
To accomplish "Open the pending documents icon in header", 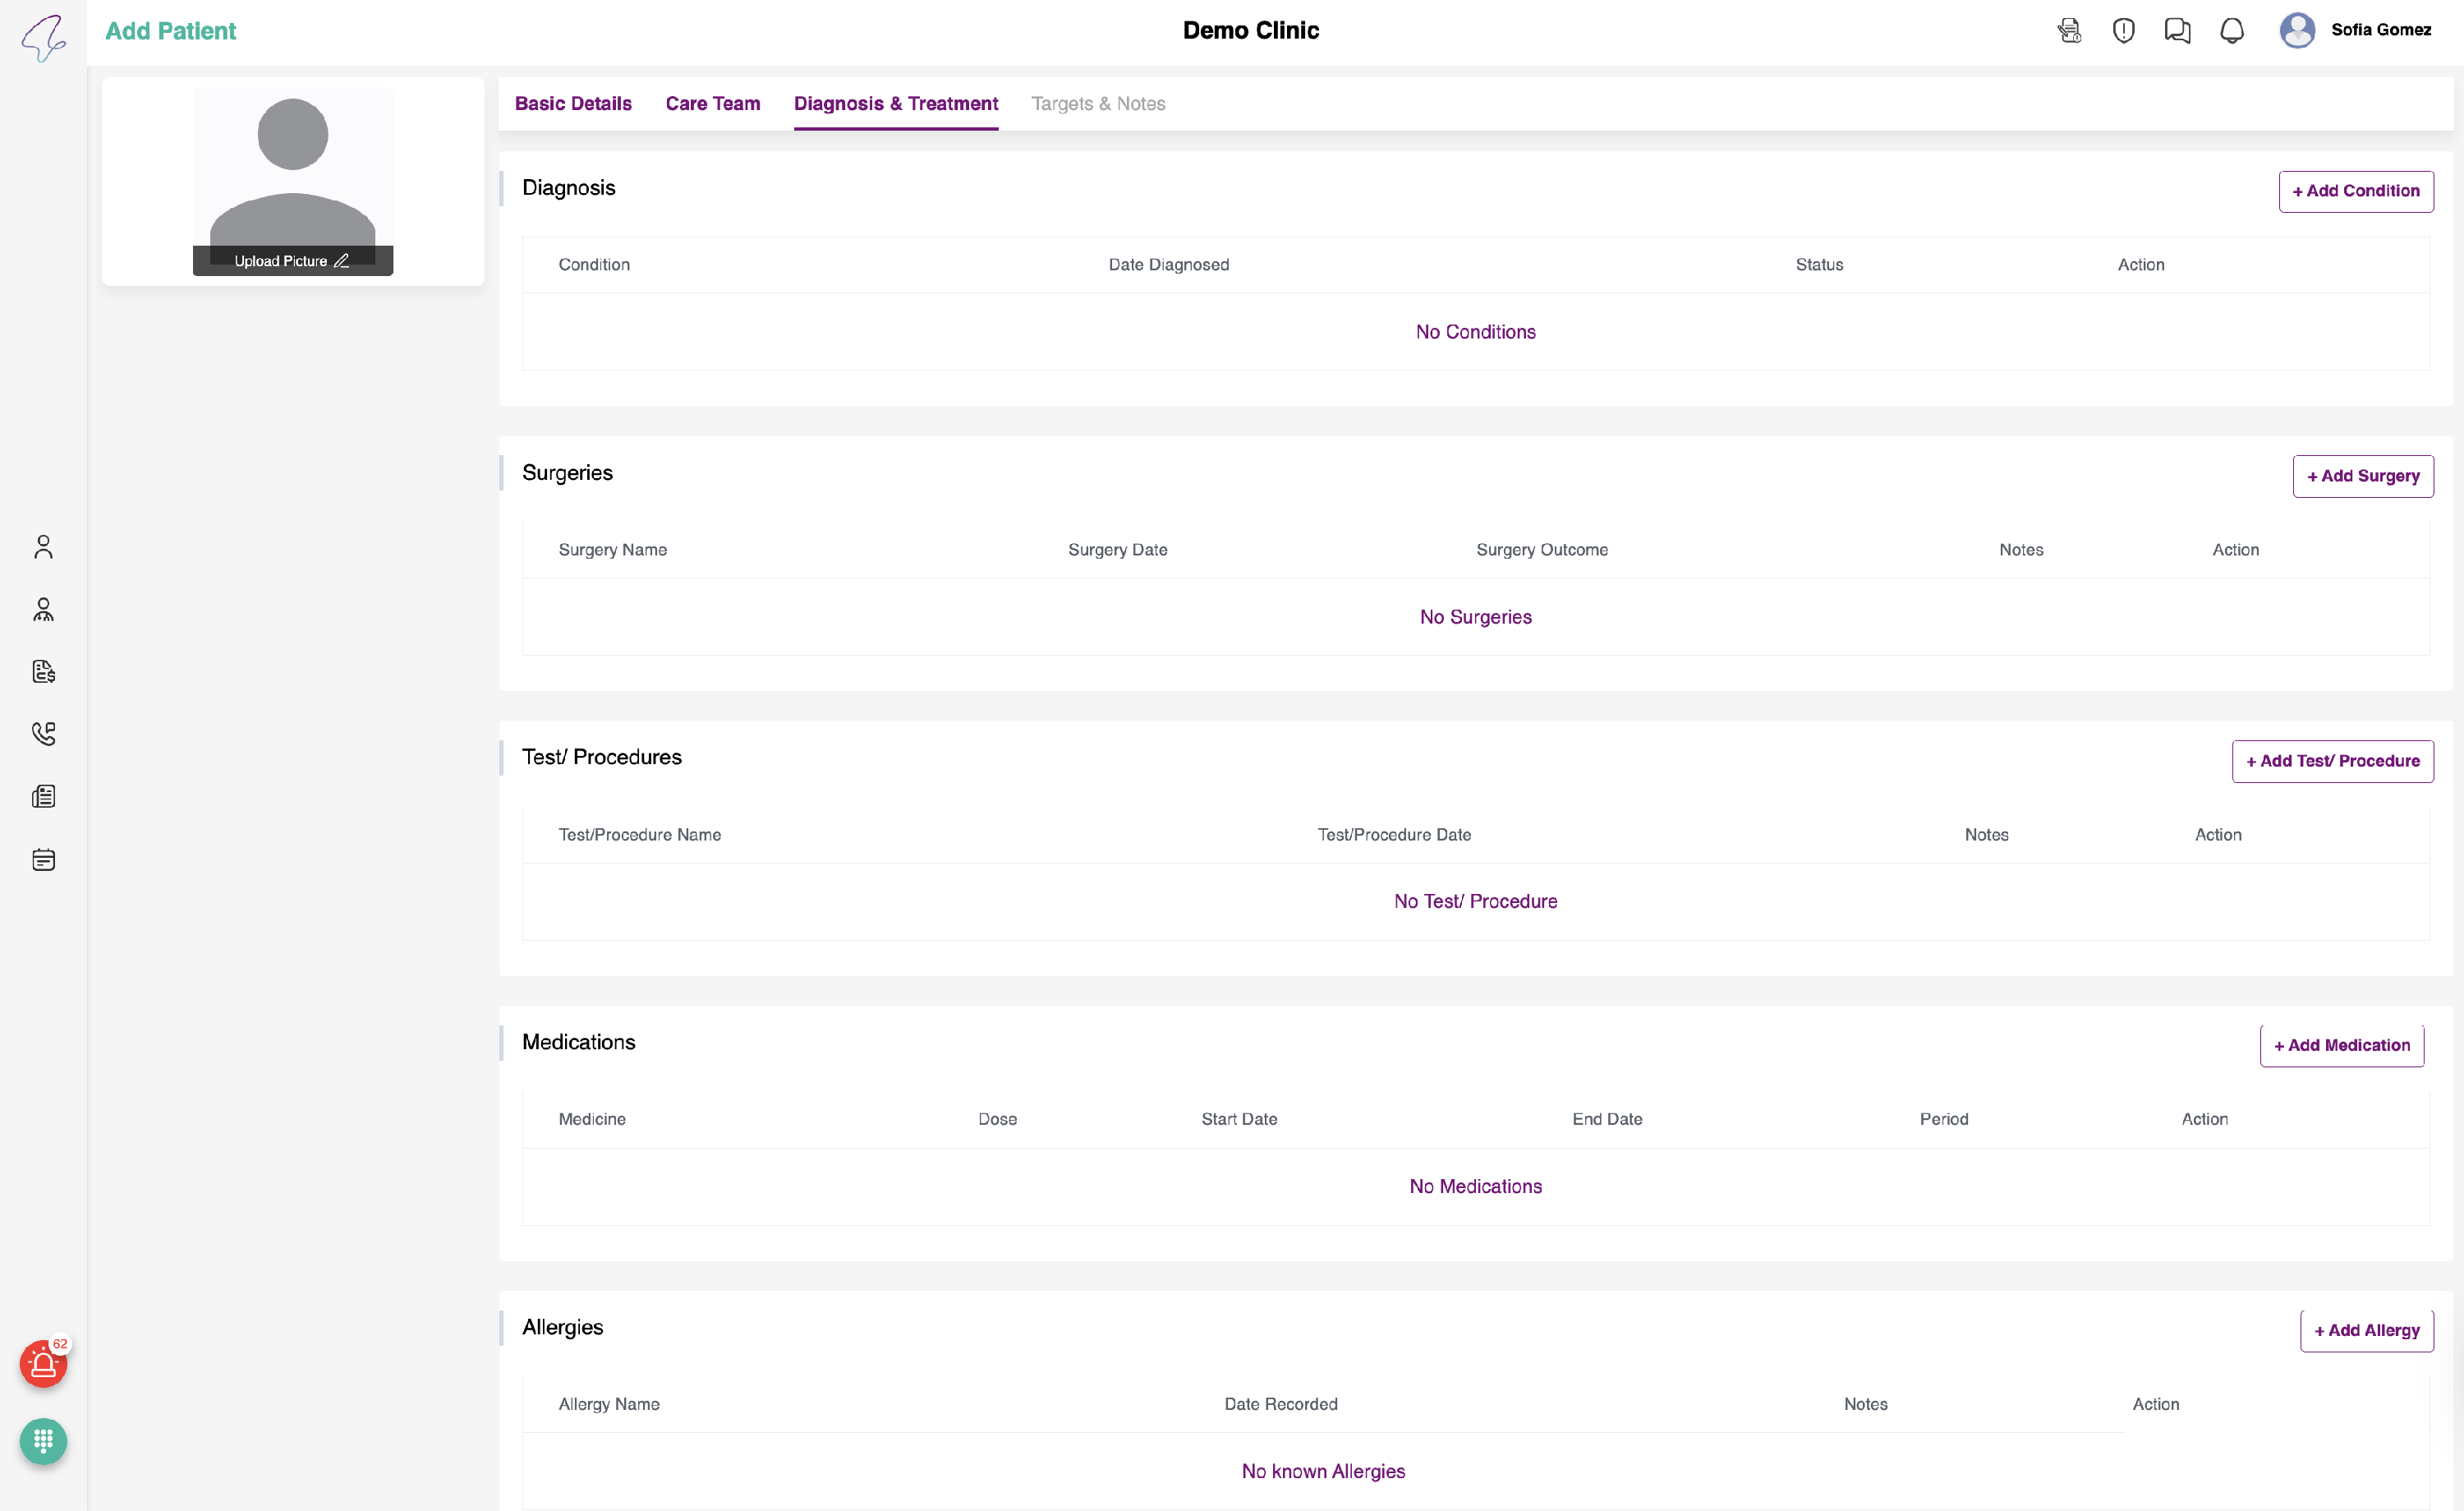I will (x=2069, y=31).
